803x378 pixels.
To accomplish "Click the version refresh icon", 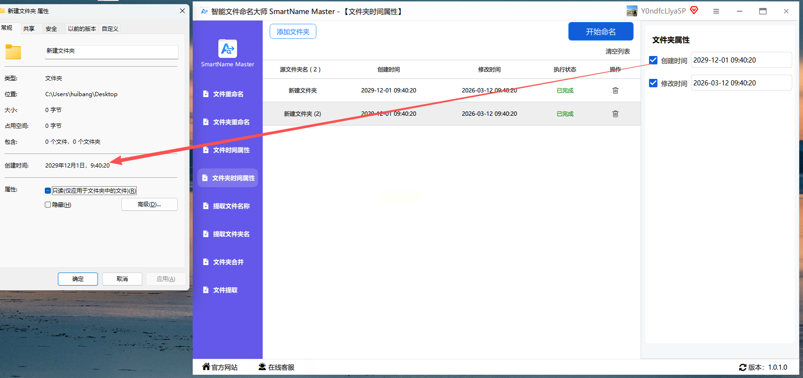I will 742,367.
